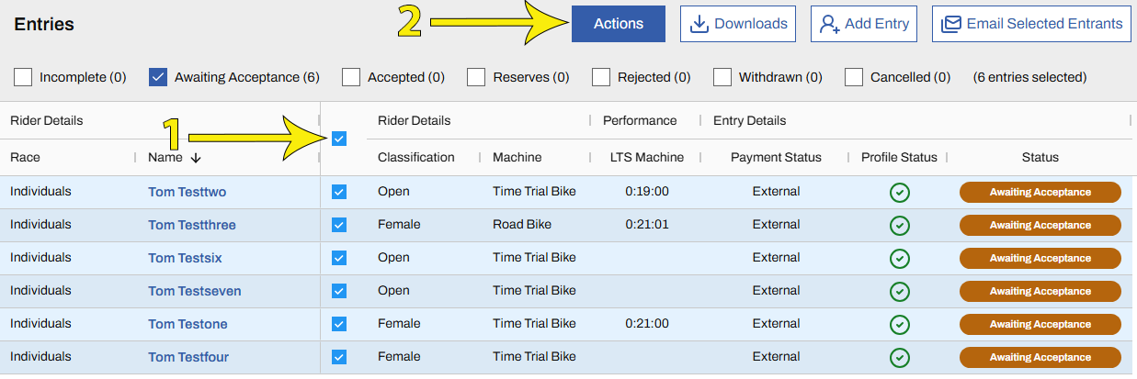Click Tom Testtwo's Awaiting Acceptance status badge
The height and width of the screenshot is (379, 1137).
(1040, 193)
